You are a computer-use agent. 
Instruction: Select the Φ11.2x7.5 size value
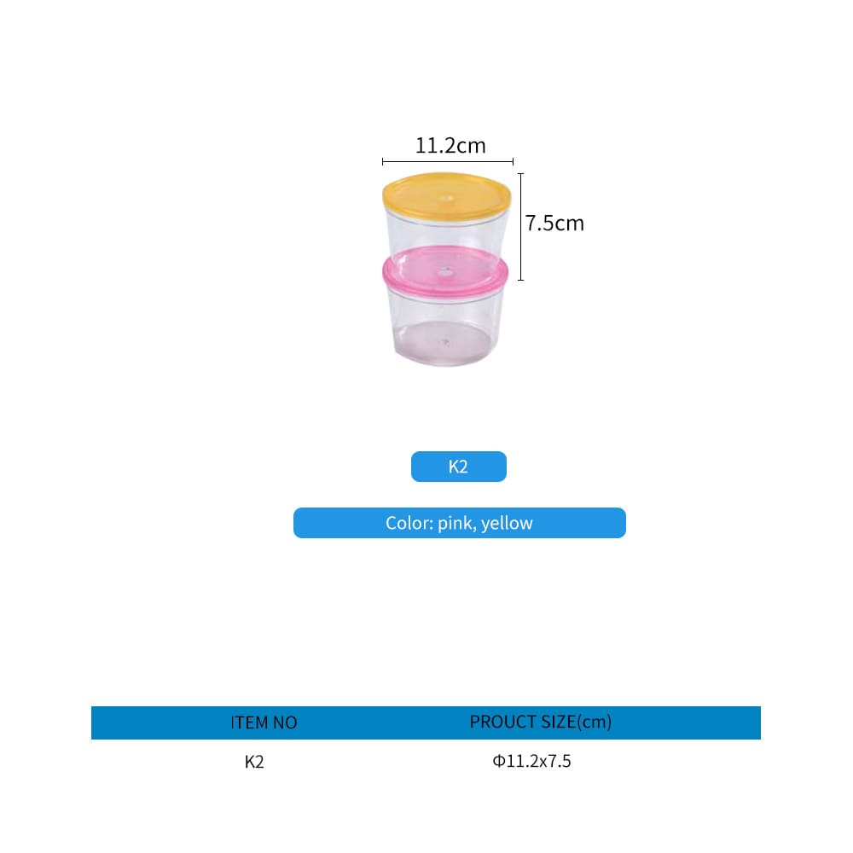[x=531, y=761]
